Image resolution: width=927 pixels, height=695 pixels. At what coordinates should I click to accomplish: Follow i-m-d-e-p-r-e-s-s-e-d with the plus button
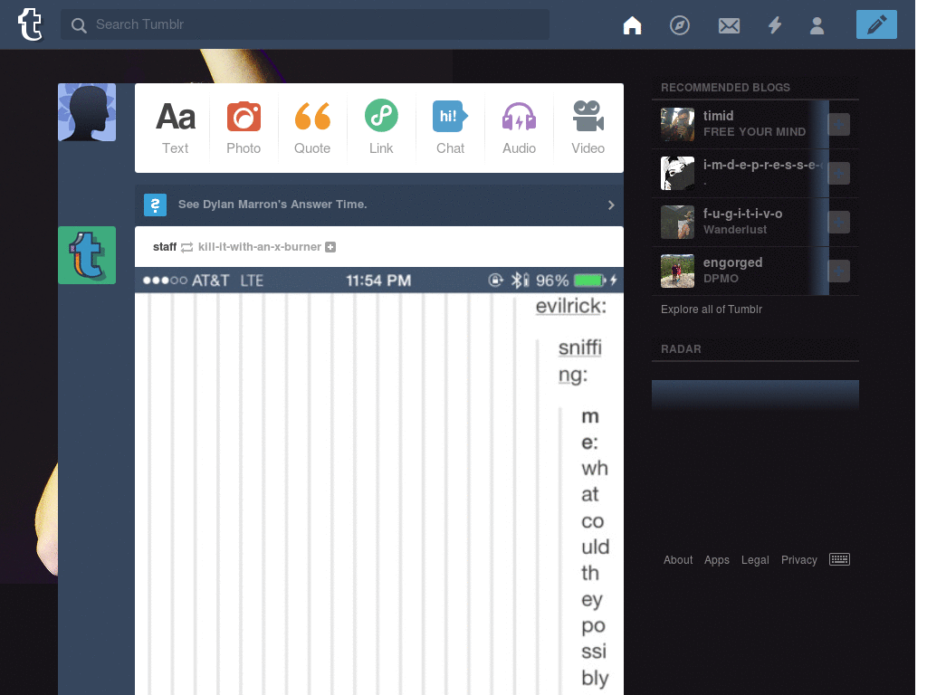pos(839,173)
